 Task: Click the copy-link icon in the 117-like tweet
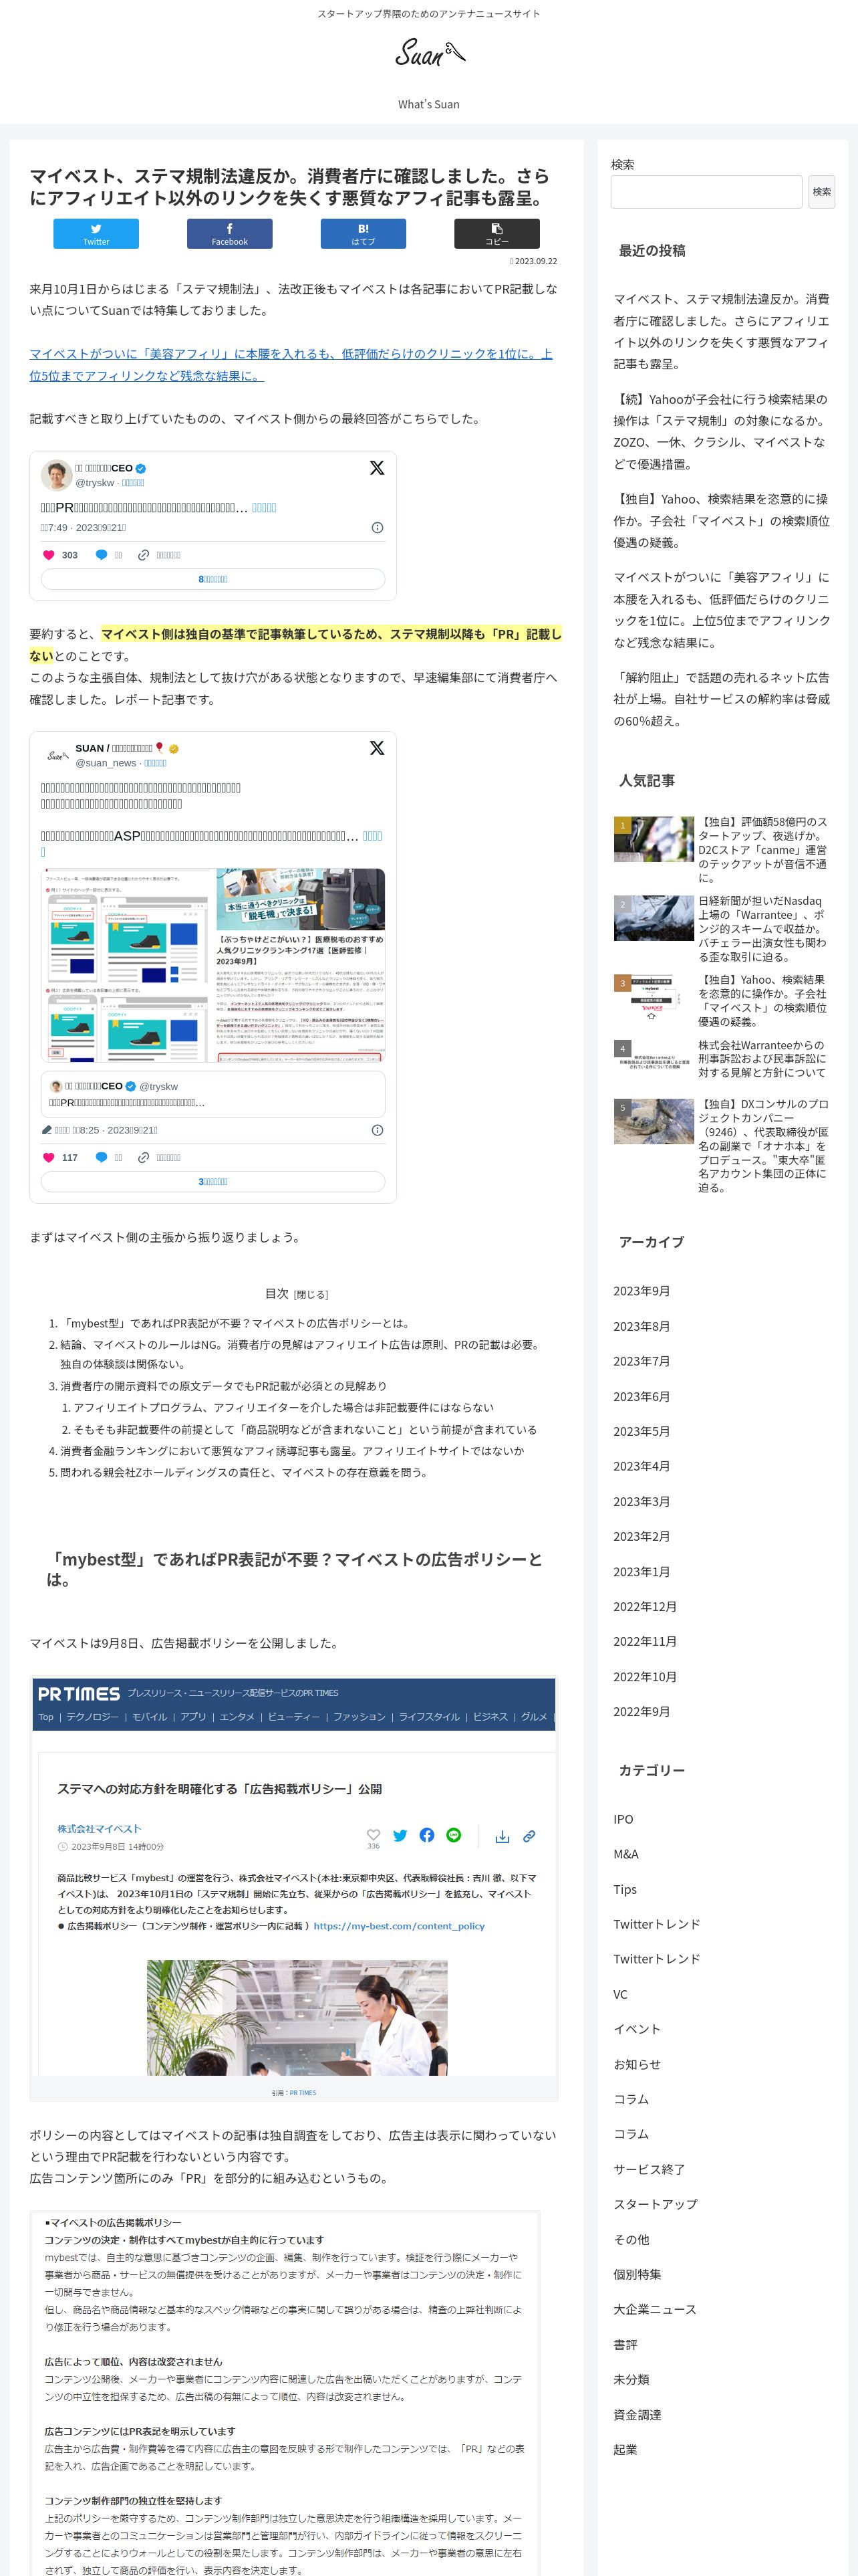coord(143,1157)
